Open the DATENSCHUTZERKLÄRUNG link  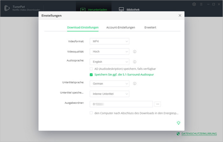click(199, 134)
